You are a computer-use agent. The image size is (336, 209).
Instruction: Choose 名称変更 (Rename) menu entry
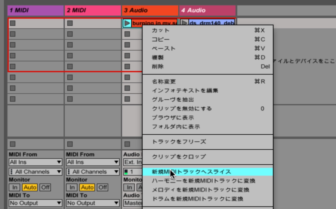tap(208, 81)
